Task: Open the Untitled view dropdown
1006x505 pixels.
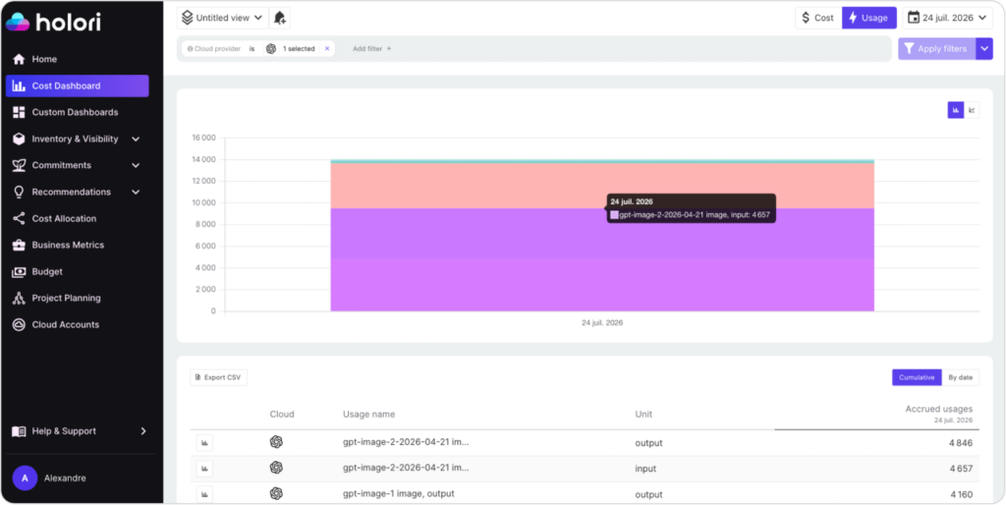Action: click(x=223, y=18)
